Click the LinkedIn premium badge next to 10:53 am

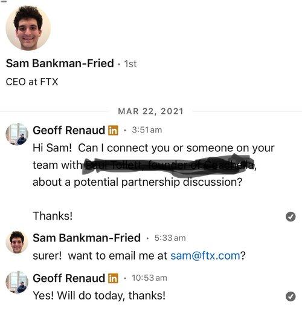[113, 278]
